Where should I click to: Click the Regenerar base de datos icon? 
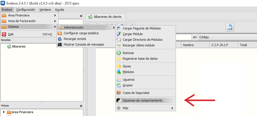[x=118, y=59]
